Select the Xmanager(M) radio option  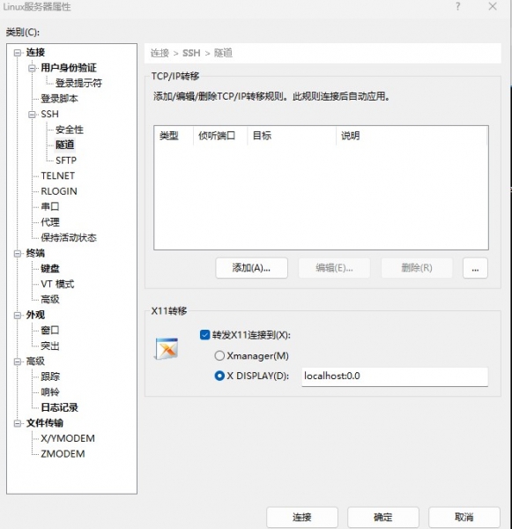[219, 355]
